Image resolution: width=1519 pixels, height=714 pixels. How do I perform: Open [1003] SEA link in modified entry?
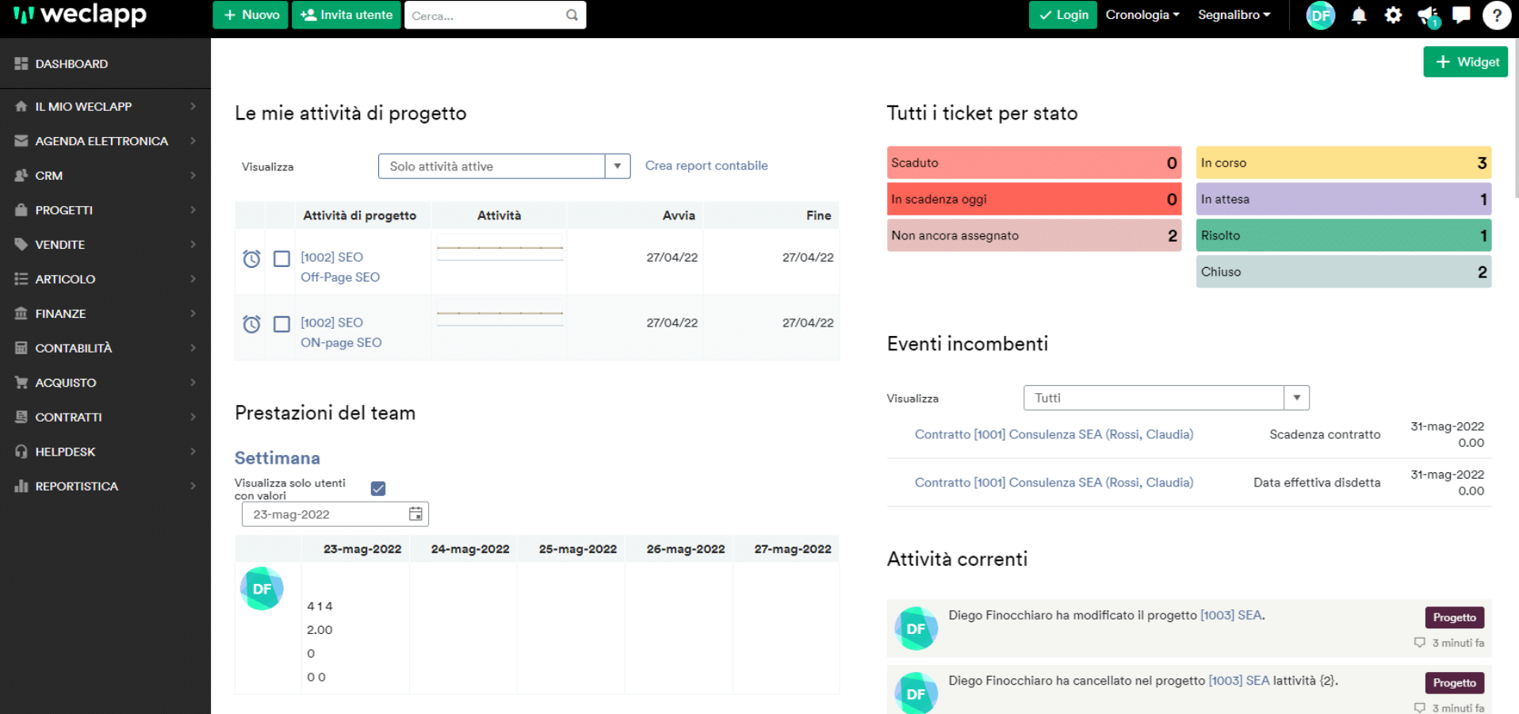point(1231,615)
